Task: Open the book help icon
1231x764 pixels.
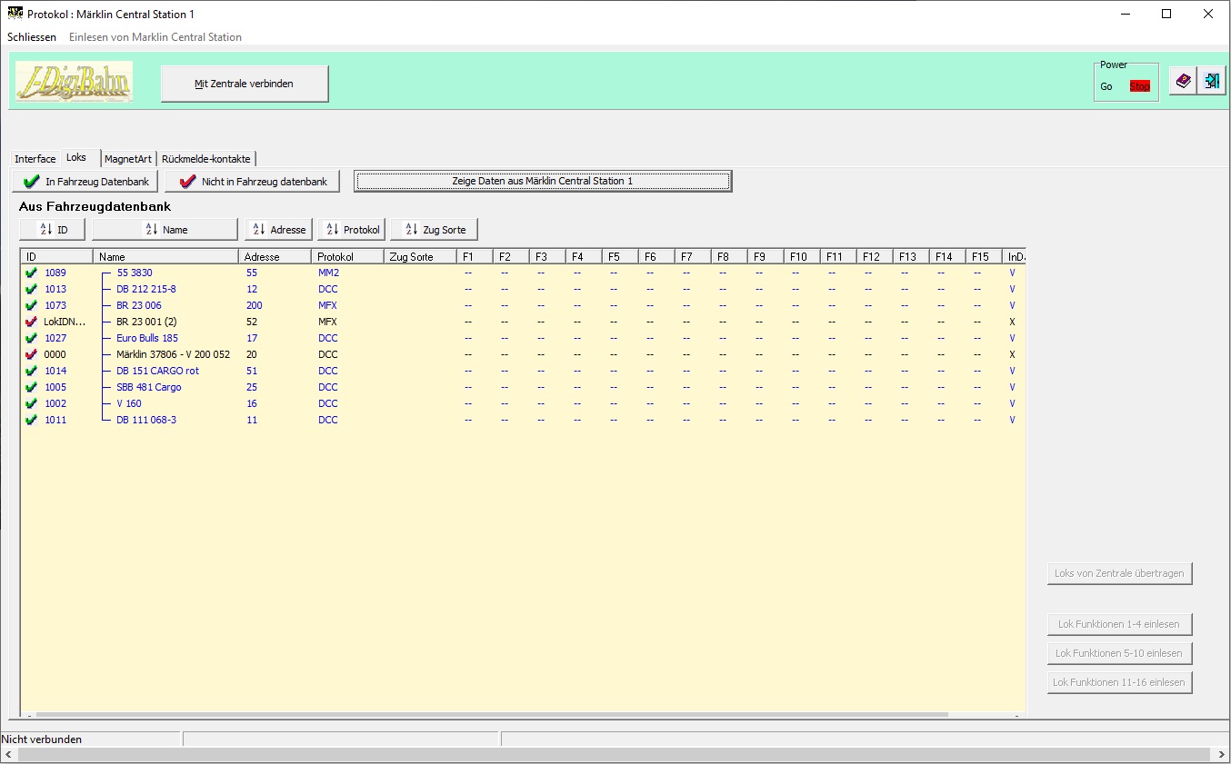Action: (x=1183, y=82)
